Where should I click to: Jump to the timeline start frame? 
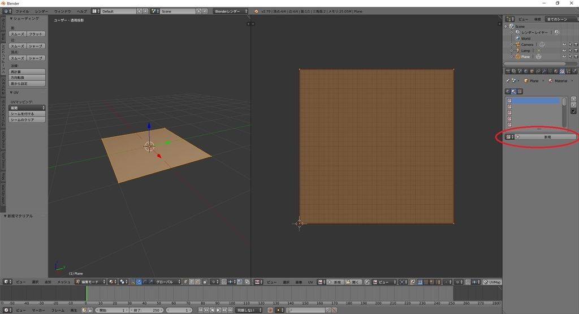200,310
